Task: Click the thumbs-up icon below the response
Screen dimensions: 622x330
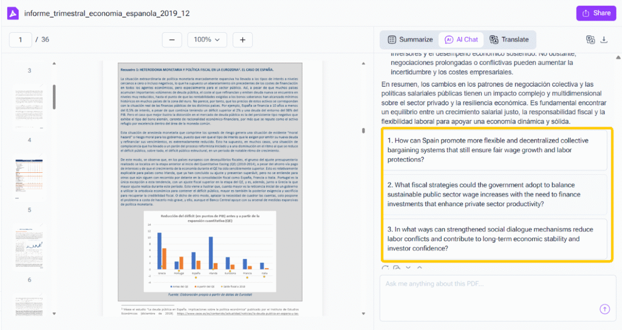Action: coord(420,268)
